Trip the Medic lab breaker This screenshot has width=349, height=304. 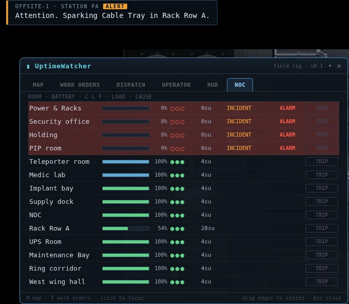coord(322,175)
